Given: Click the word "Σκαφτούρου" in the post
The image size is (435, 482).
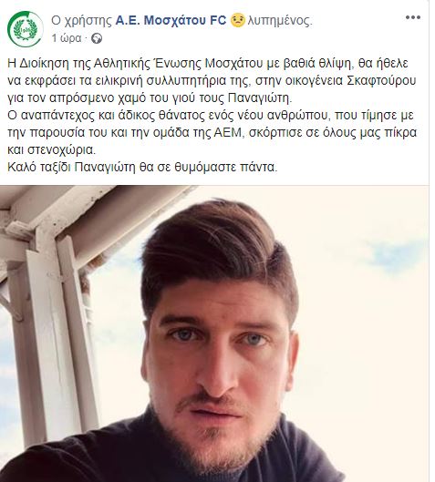Looking at the screenshot, I should (x=381, y=80).
